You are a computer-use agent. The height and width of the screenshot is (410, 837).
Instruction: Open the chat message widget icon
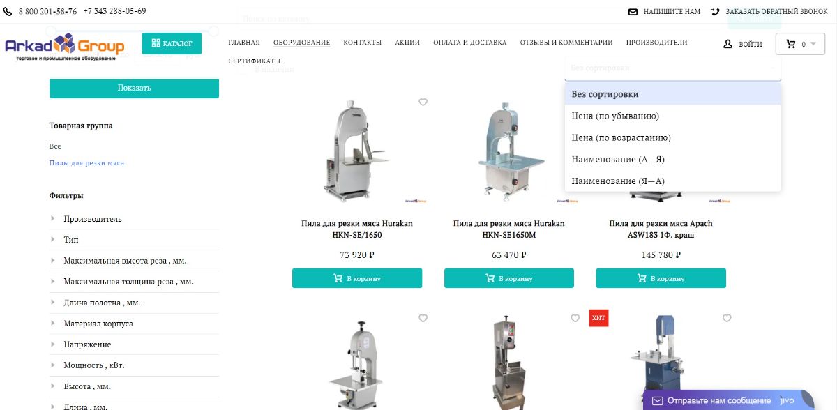point(656,401)
